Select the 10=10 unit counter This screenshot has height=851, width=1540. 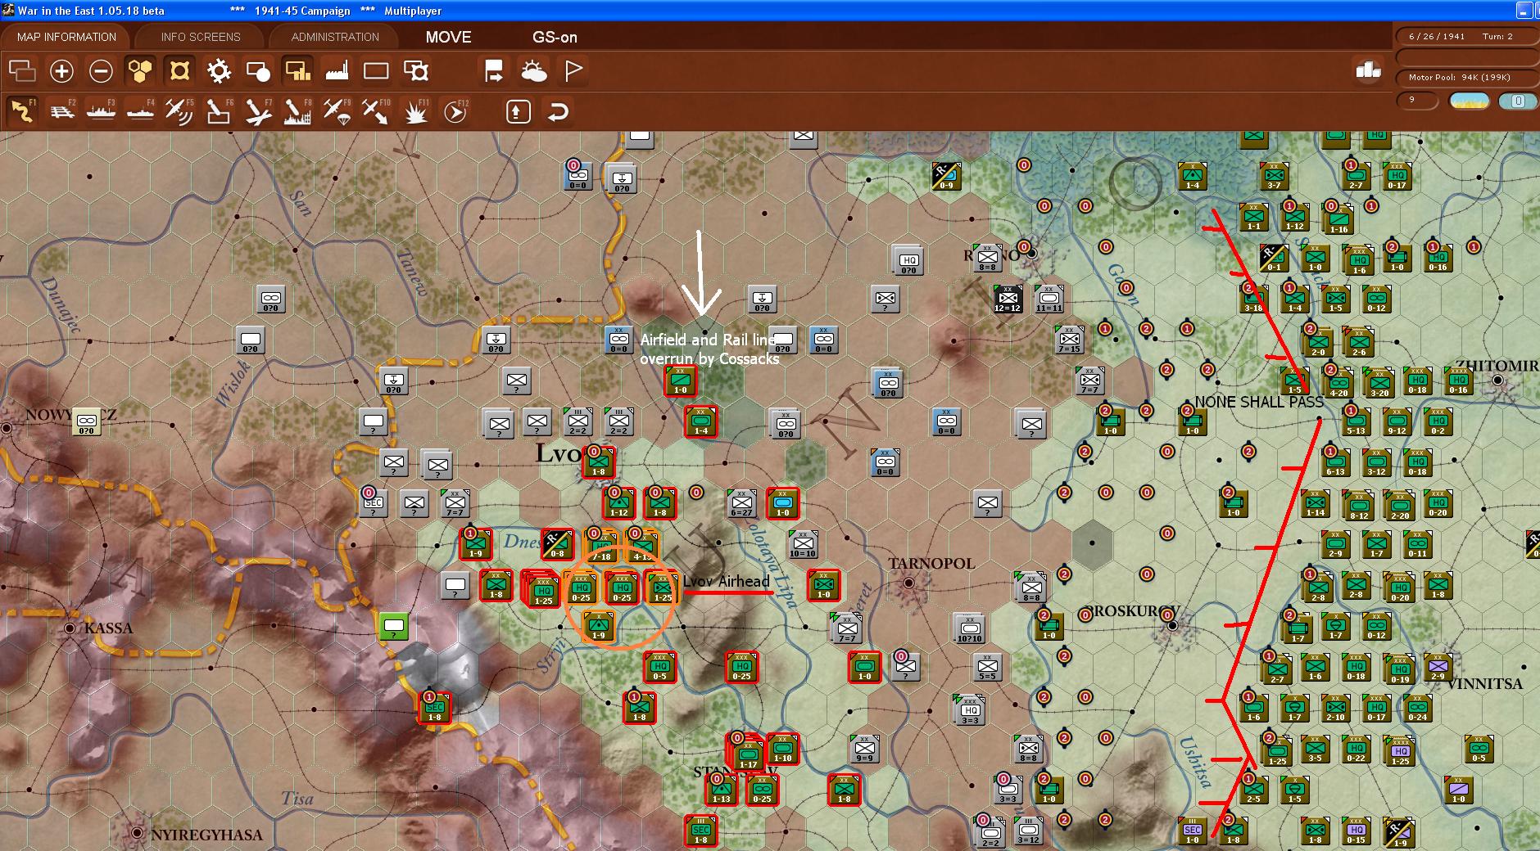803,544
